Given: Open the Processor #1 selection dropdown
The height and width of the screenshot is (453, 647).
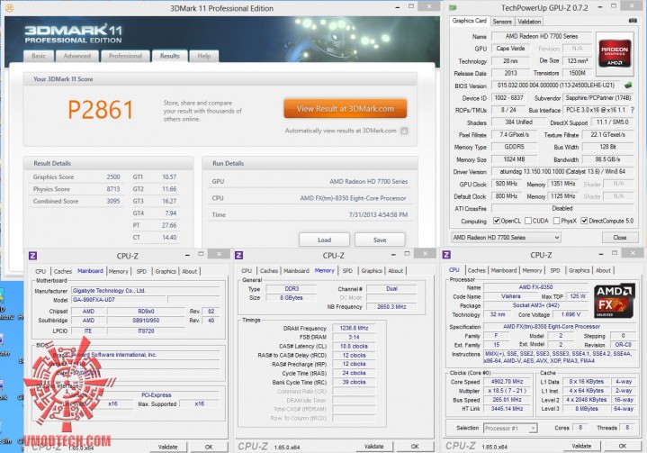Looking at the screenshot, I should click(x=510, y=428).
